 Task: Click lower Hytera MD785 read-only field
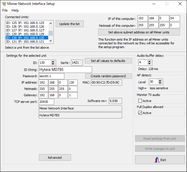(x=80, y=115)
